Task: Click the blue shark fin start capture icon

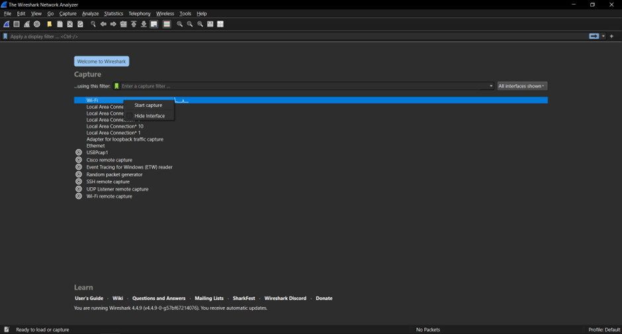Action: tap(7, 24)
